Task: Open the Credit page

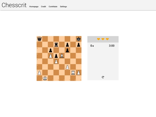Action: [43, 7]
